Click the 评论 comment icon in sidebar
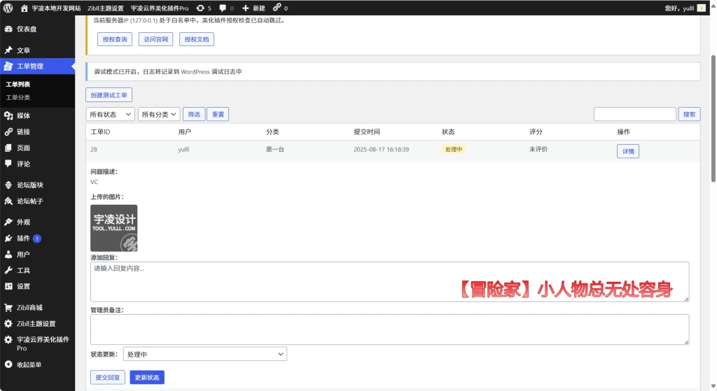Viewport: 717px width, 391px height. click(8, 164)
